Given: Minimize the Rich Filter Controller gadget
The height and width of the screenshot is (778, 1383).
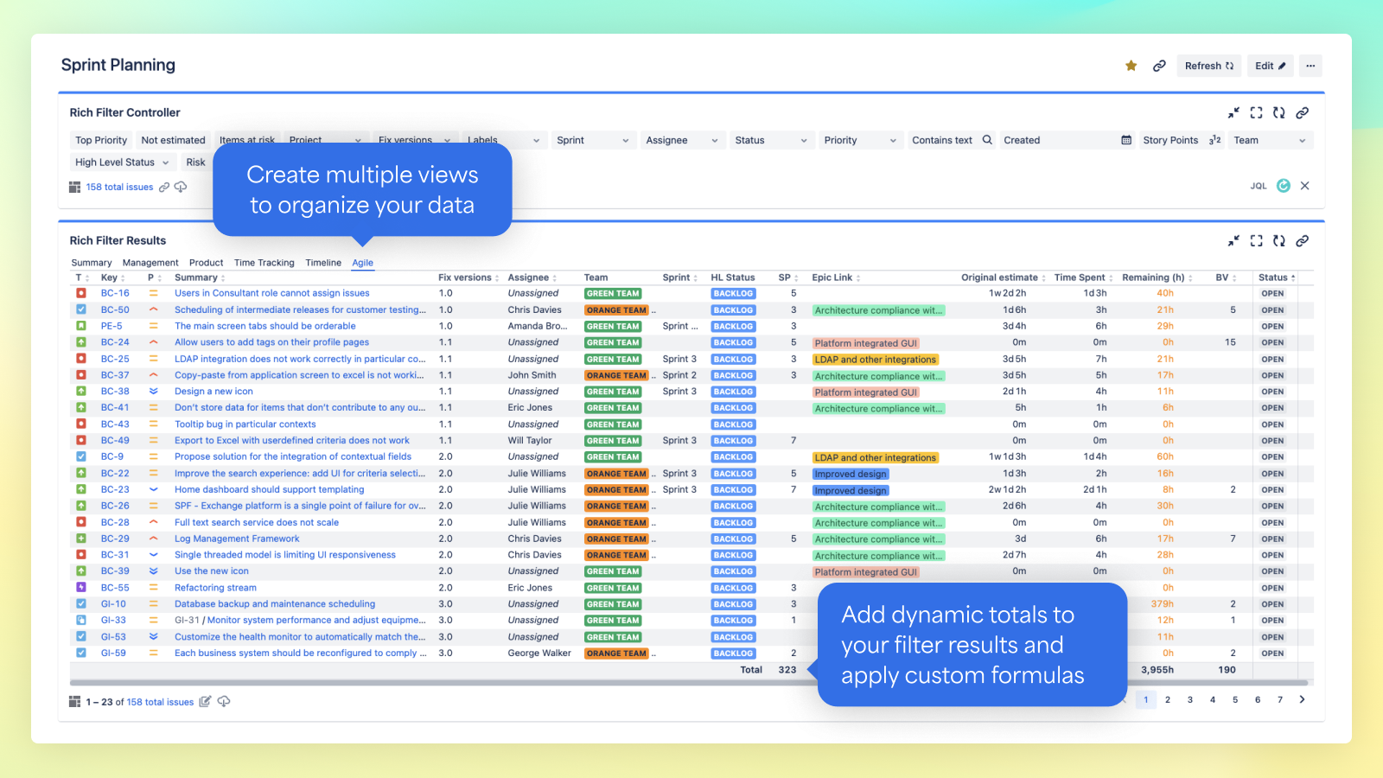Looking at the screenshot, I should 1233,112.
